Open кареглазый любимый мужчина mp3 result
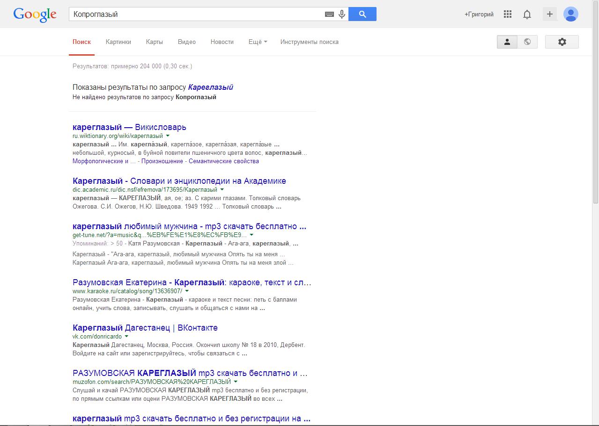Image resolution: width=599 pixels, height=426 pixels. 189,226
